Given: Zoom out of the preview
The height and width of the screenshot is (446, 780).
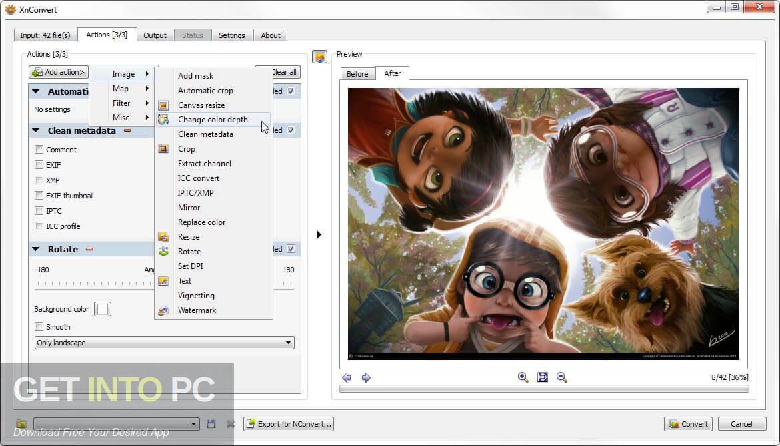Looking at the screenshot, I should click(561, 377).
